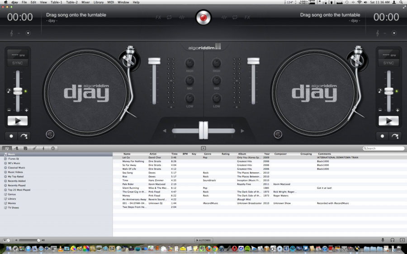Image resolution: width=407 pixels, height=254 pixels.
Task: Jump to cue point on right deck
Action: [x=395, y=136]
